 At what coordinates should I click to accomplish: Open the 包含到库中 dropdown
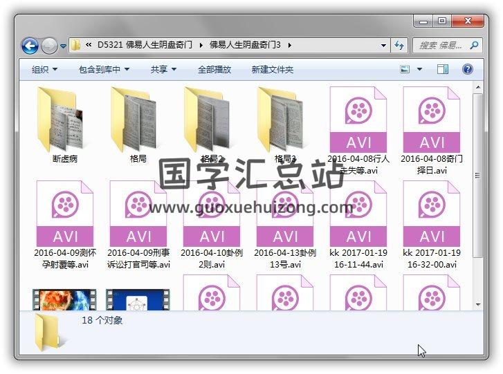pyautogui.click(x=104, y=70)
